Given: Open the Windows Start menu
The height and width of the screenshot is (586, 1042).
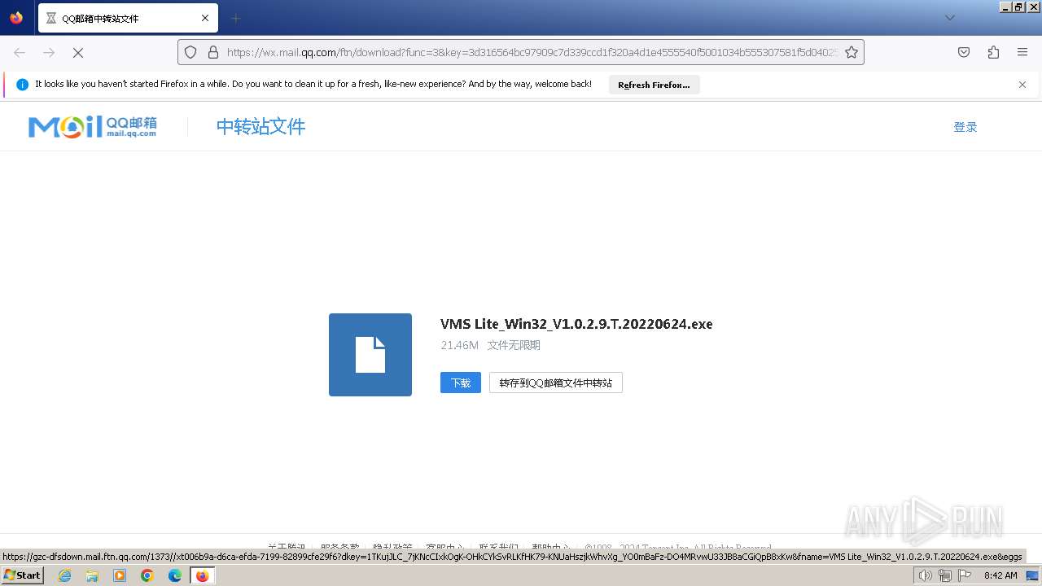Looking at the screenshot, I should [x=23, y=575].
